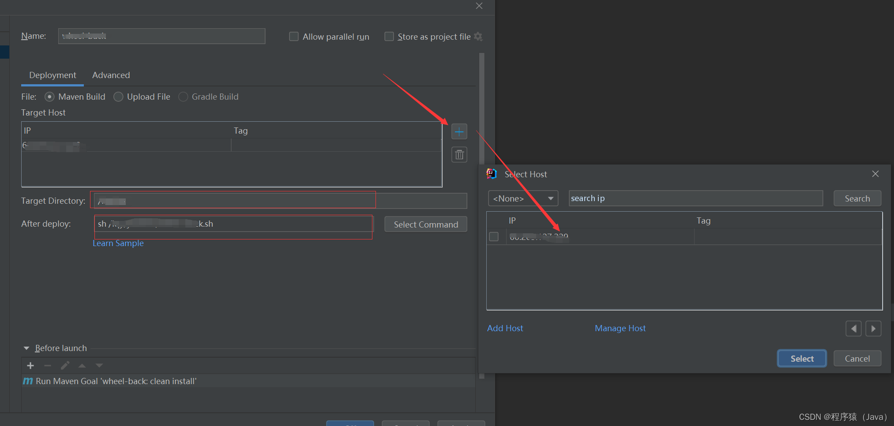Switch to the Deployment tab
The height and width of the screenshot is (426, 894).
coord(53,75)
